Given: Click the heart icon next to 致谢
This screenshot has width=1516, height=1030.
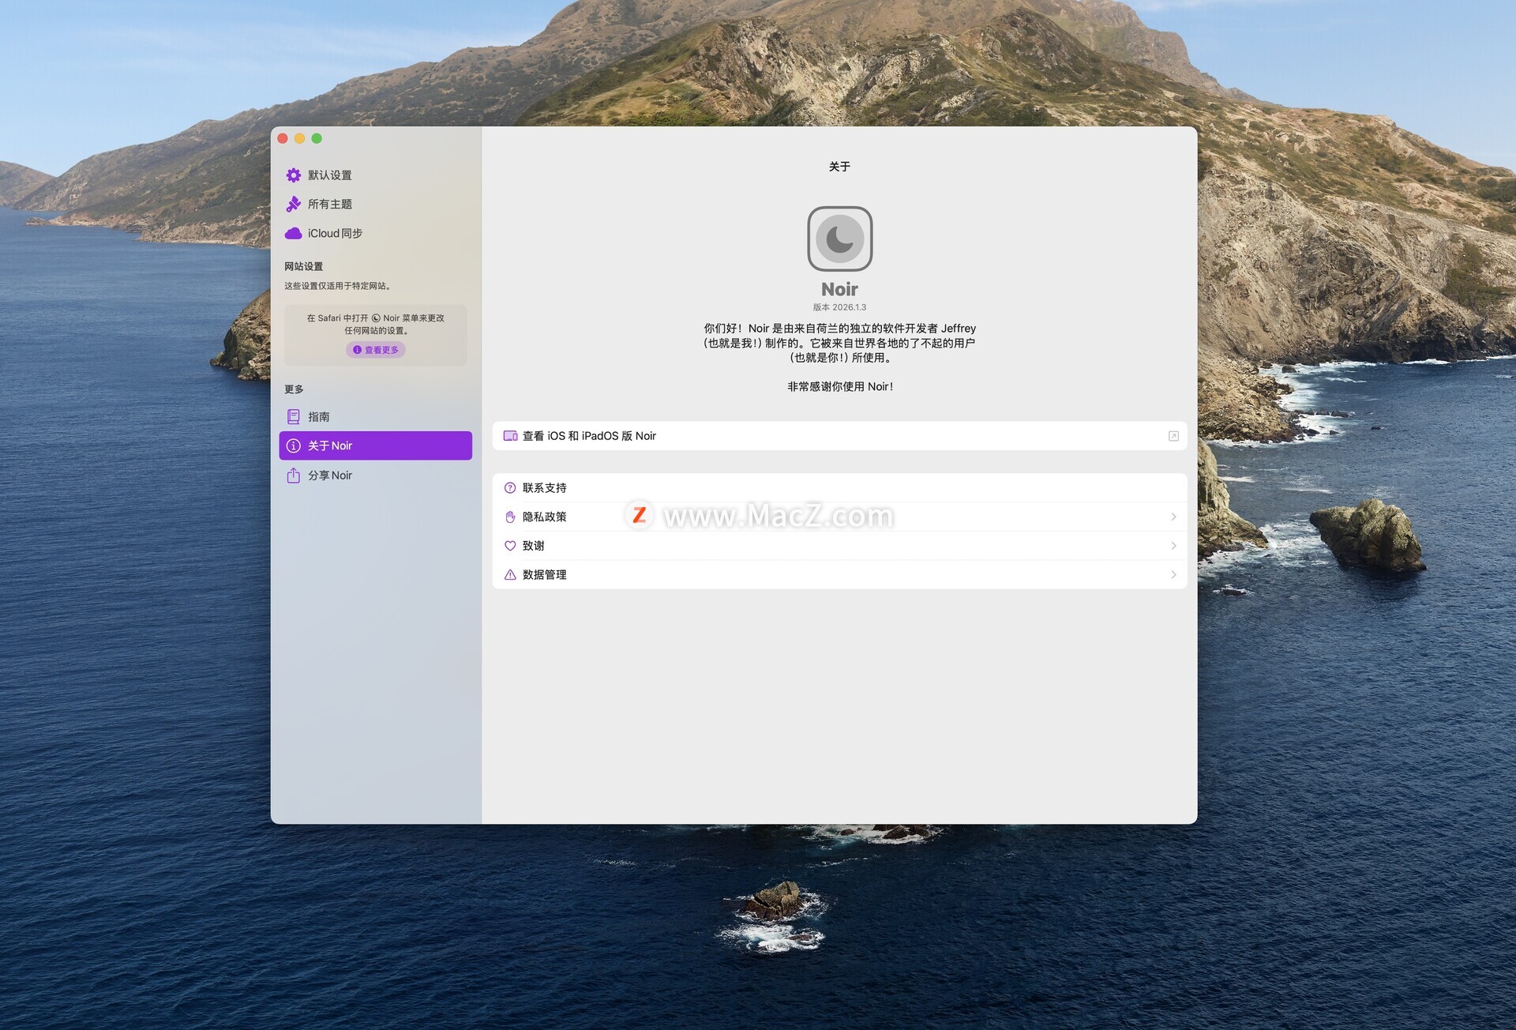Looking at the screenshot, I should pyautogui.click(x=510, y=546).
